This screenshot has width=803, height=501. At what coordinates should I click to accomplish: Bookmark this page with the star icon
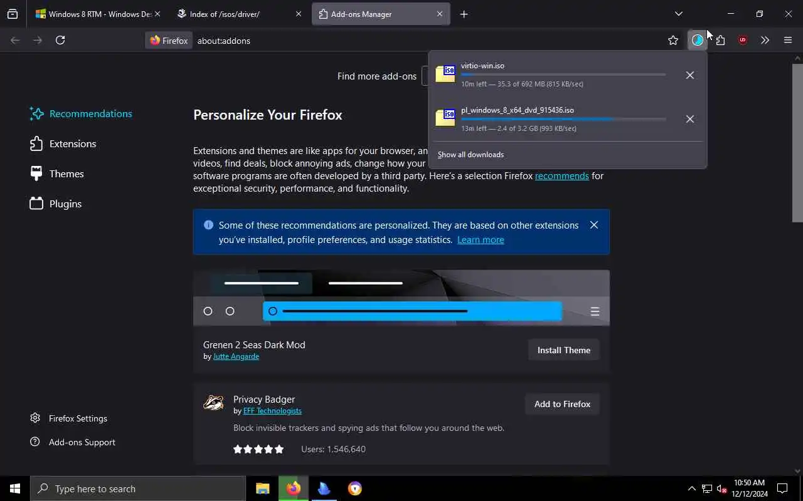pyautogui.click(x=673, y=40)
